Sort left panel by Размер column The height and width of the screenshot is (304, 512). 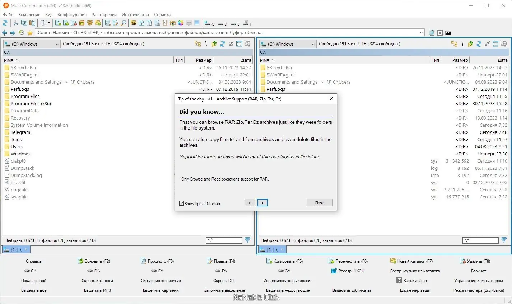pyautogui.click(x=199, y=60)
